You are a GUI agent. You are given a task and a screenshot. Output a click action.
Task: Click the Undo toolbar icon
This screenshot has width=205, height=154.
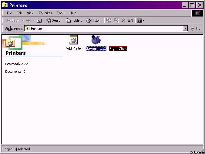(130, 20)
